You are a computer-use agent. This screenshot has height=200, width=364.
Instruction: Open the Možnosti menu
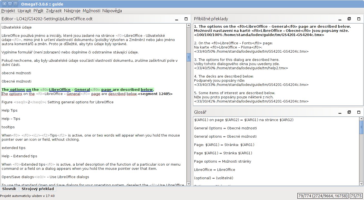point(91,11)
